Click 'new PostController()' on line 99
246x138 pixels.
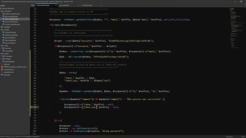click(85, 128)
